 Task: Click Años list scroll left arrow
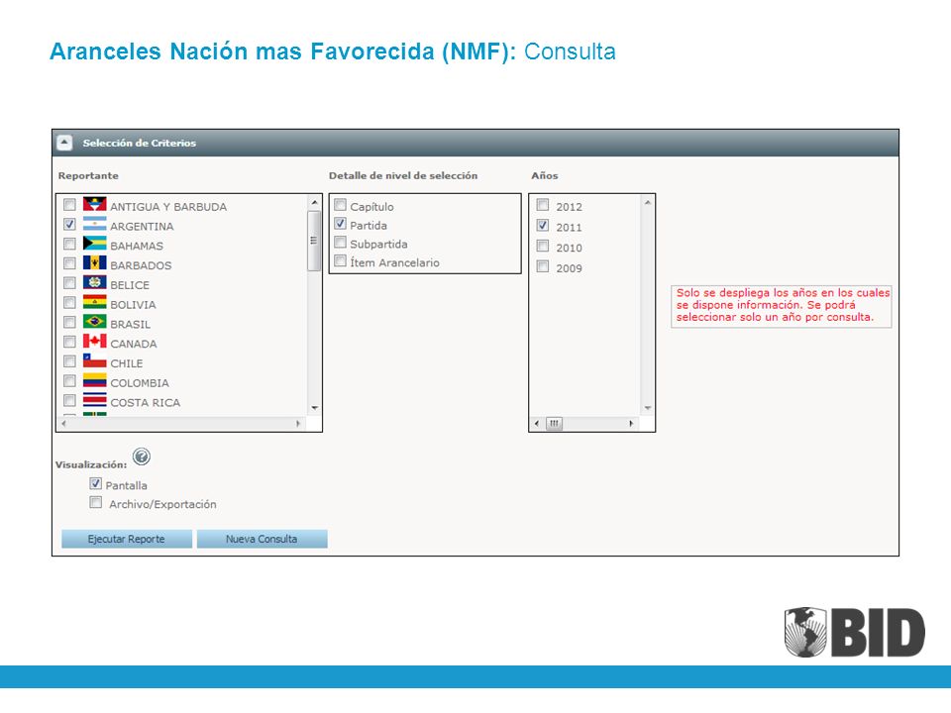(x=536, y=423)
